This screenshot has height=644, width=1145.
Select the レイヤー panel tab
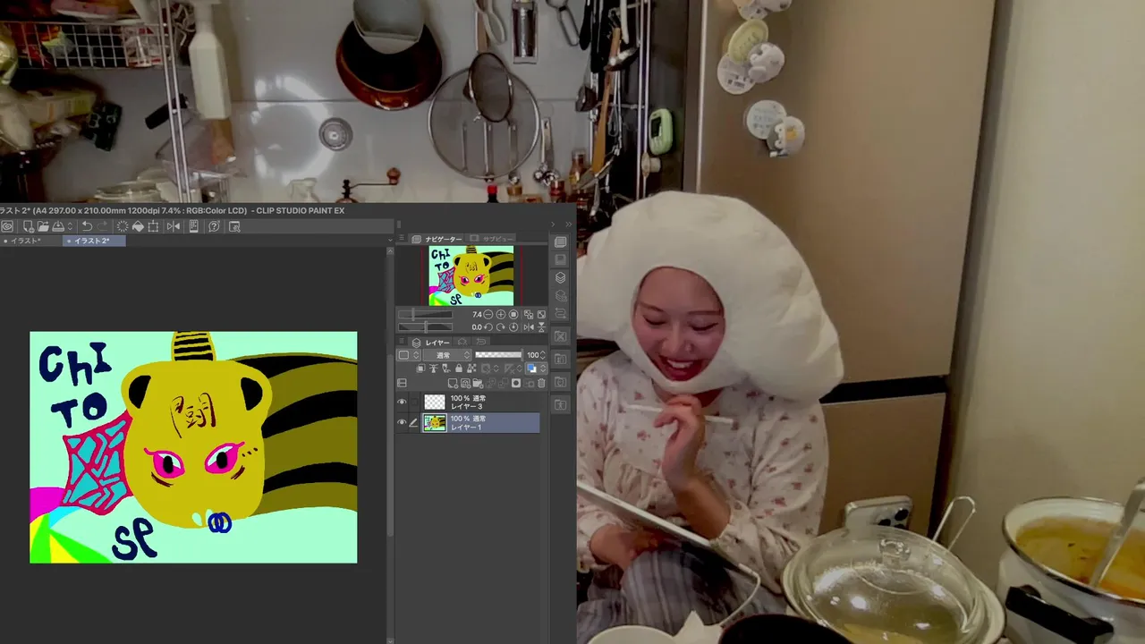pos(430,343)
